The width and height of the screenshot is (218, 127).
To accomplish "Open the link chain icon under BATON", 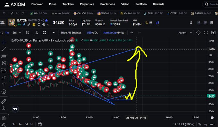I will coord(29,25).
